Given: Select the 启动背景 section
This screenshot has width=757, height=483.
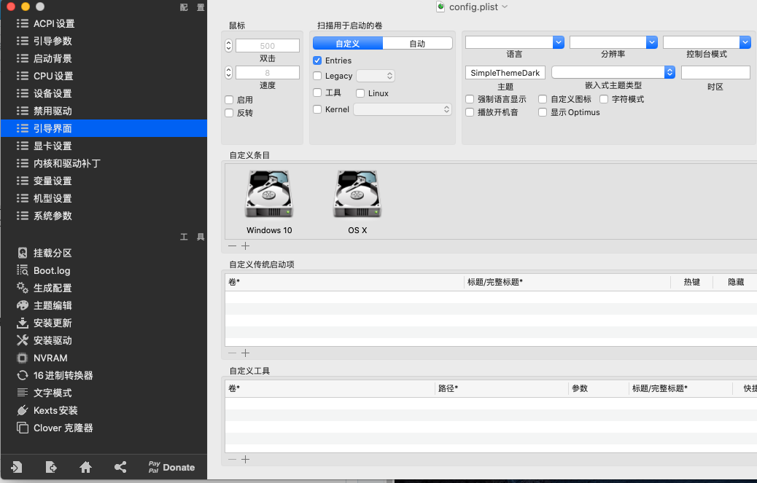Looking at the screenshot, I should (104, 58).
